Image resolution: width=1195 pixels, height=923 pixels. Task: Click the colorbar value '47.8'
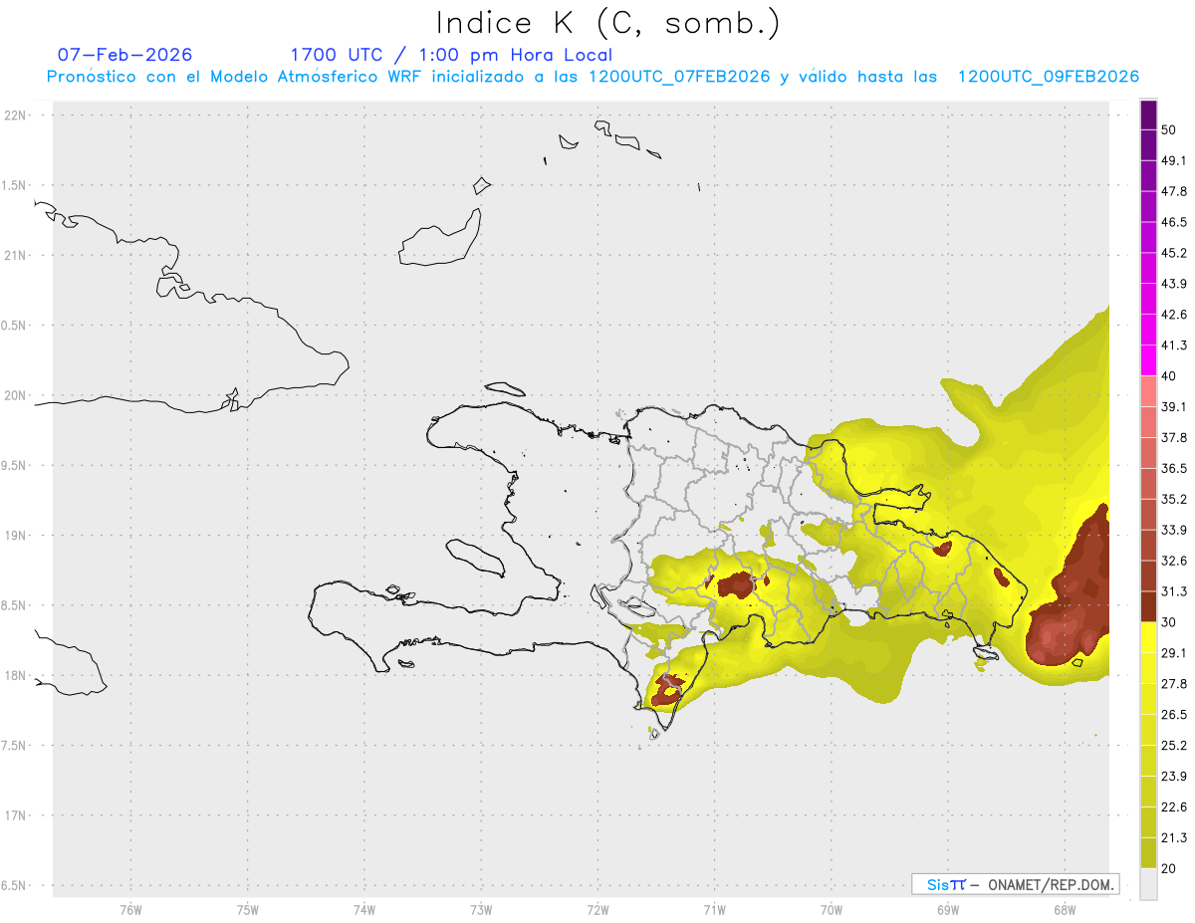point(1174,191)
